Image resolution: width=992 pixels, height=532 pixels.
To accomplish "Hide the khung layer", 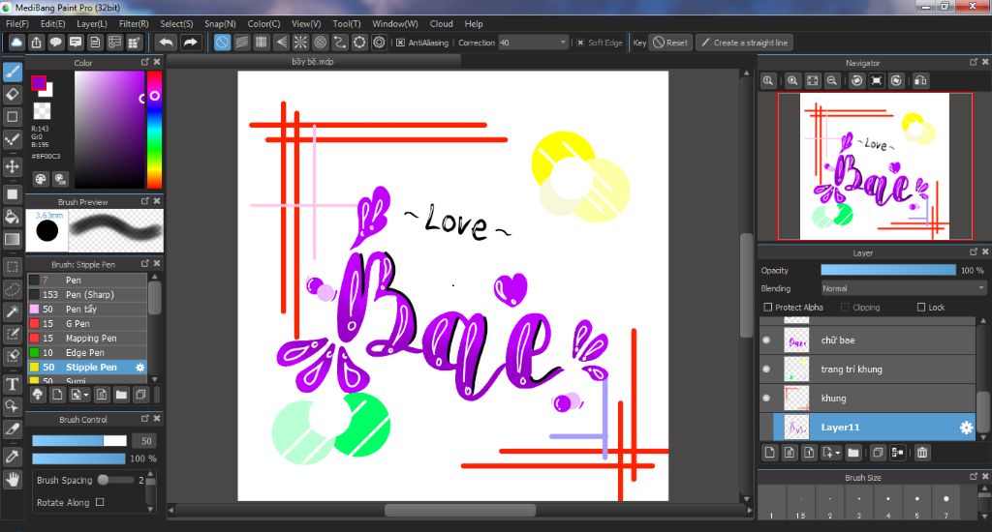I will click(766, 399).
